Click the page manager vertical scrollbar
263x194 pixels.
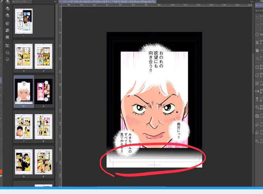[x=56, y=84]
